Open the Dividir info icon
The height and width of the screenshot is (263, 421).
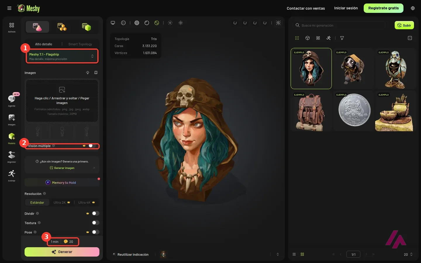coord(37,213)
